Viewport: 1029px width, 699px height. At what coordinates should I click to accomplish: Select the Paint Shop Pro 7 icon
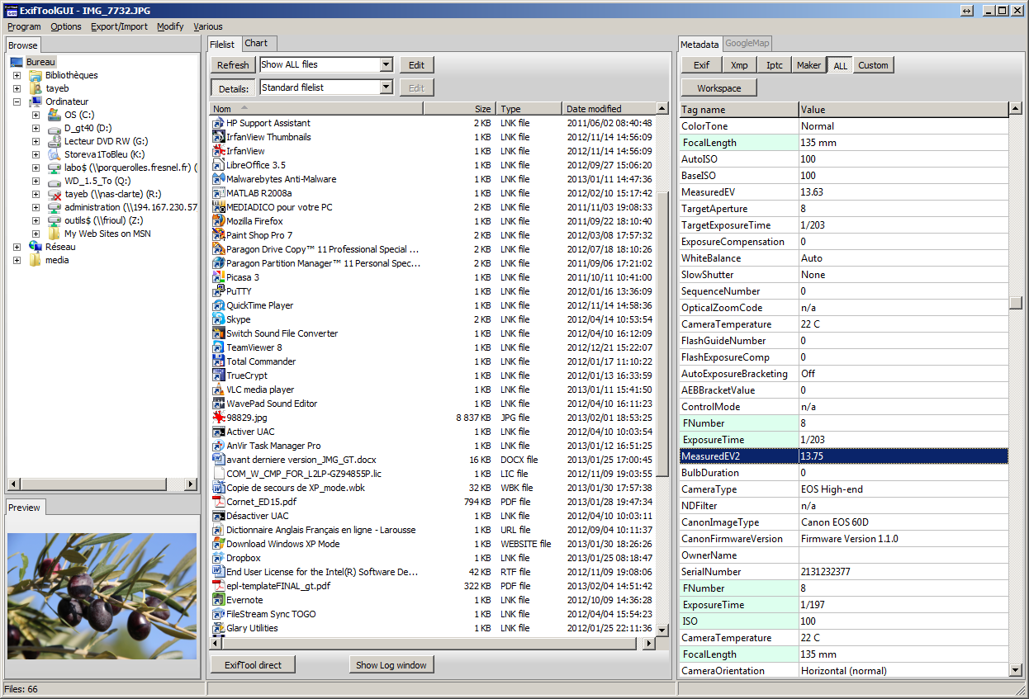tap(219, 235)
